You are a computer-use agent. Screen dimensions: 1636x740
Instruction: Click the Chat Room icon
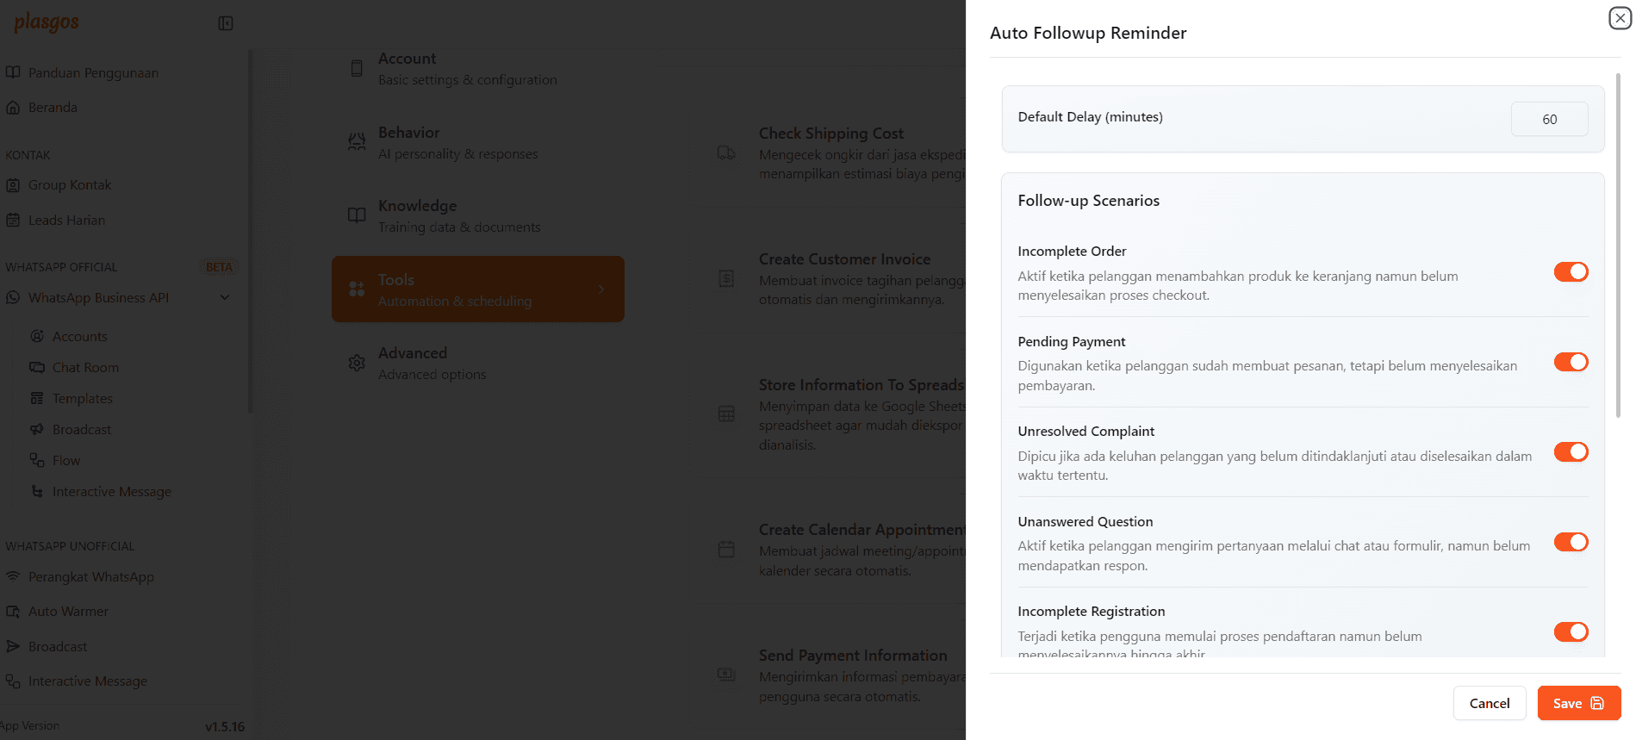coord(37,368)
